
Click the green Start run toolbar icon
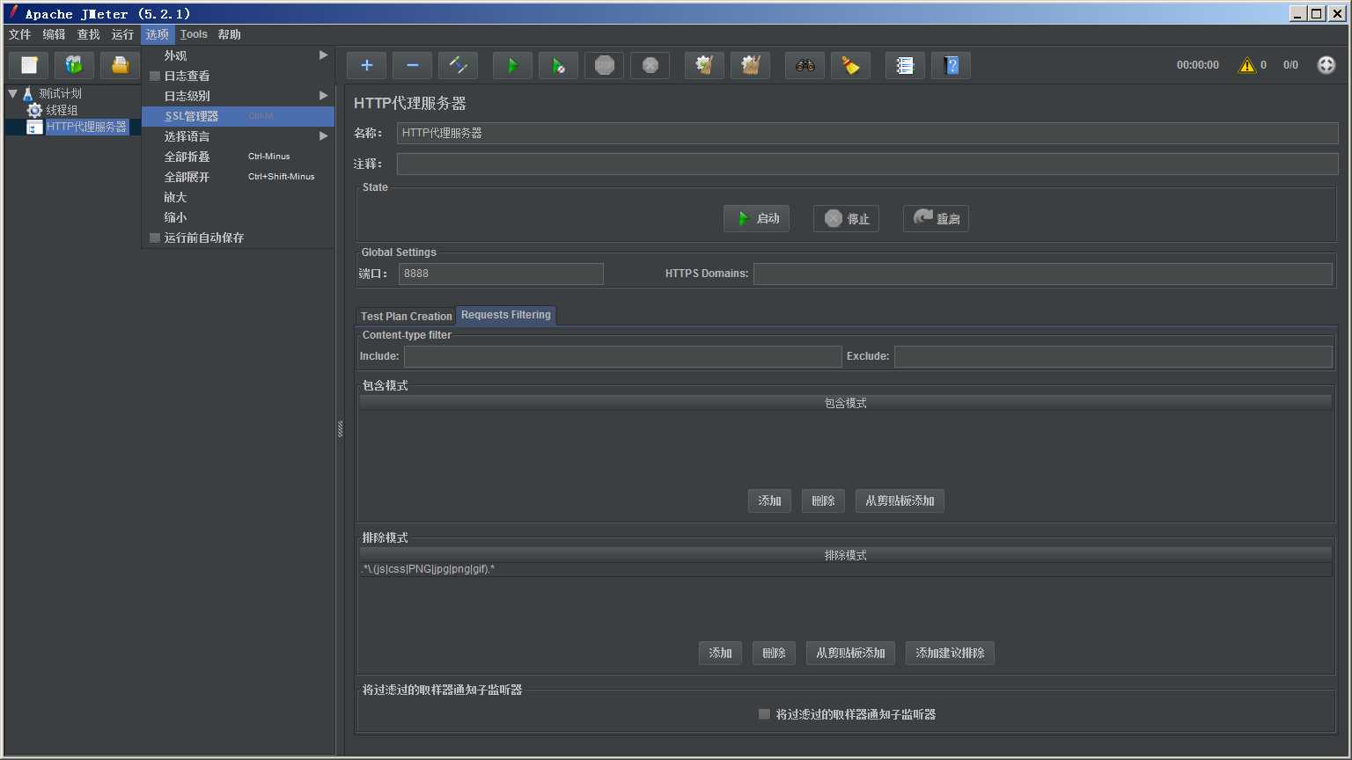click(512, 65)
